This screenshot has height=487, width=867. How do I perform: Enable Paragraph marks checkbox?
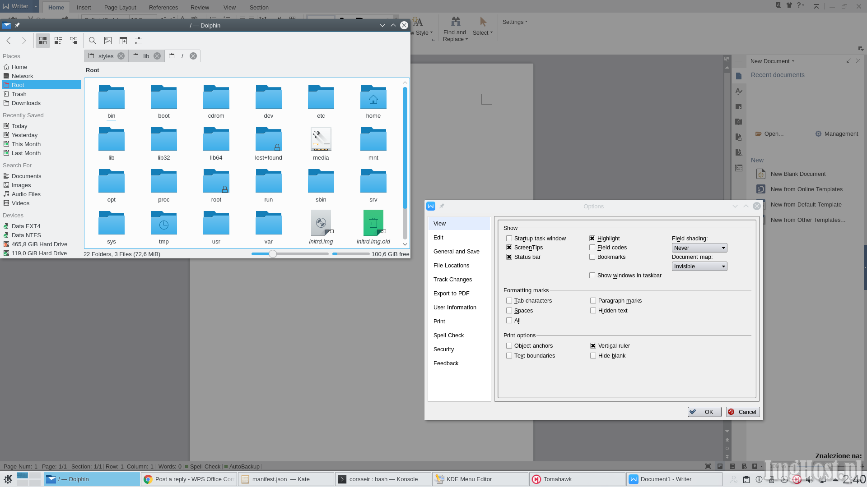click(x=593, y=301)
